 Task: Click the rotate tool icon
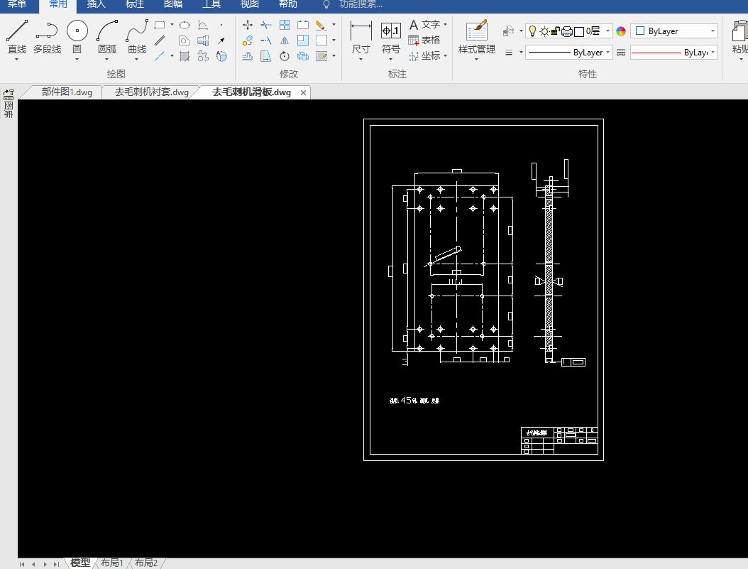(285, 56)
